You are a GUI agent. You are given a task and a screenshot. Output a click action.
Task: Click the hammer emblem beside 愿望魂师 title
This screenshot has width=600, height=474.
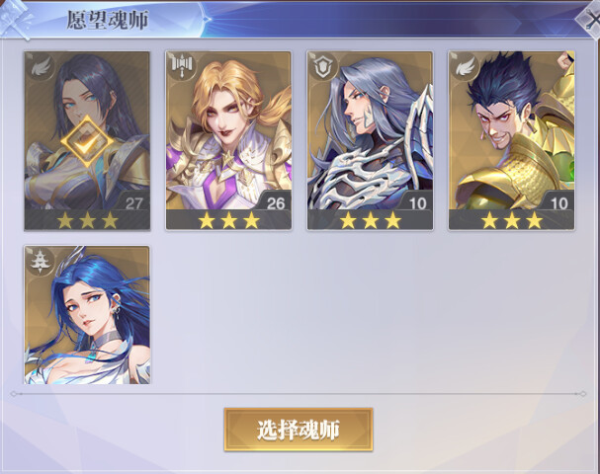click(17, 19)
